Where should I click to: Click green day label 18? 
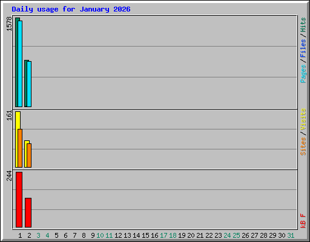[173, 235]
